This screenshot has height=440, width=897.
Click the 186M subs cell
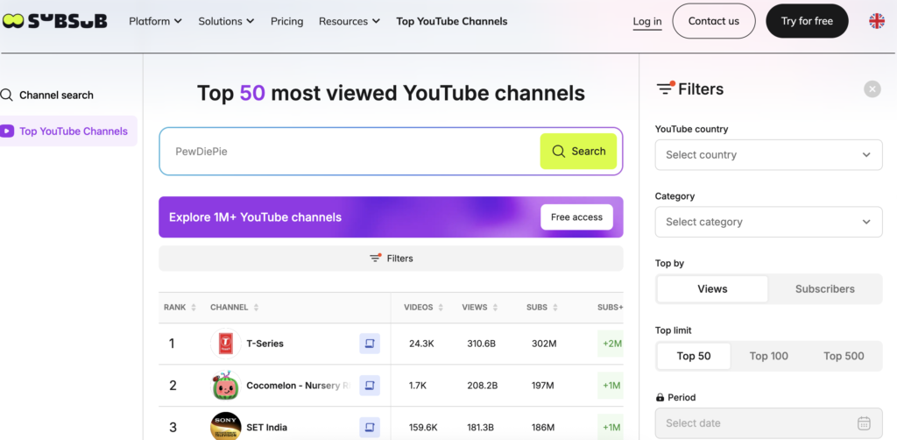(543, 427)
